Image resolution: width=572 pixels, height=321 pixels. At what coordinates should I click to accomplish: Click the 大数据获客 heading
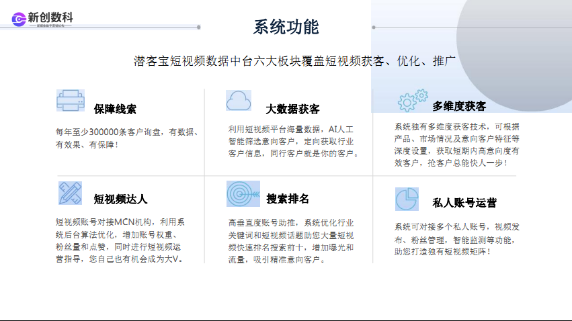pyautogui.click(x=292, y=109)
